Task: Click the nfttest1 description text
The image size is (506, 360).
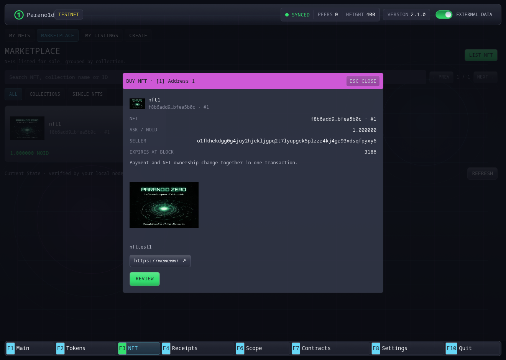Action: point(141,247)
